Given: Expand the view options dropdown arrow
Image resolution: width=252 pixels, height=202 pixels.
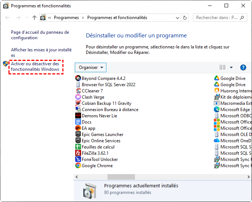Looking at the screenshot, I should coord(231,67).
